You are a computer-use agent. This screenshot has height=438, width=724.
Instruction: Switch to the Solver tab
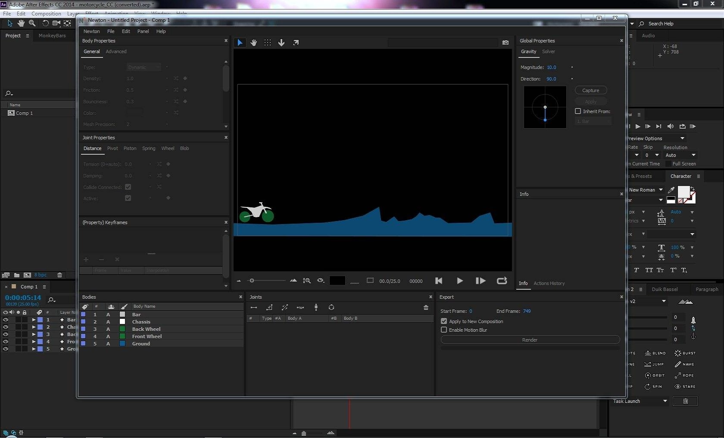[x=548, y=51]
